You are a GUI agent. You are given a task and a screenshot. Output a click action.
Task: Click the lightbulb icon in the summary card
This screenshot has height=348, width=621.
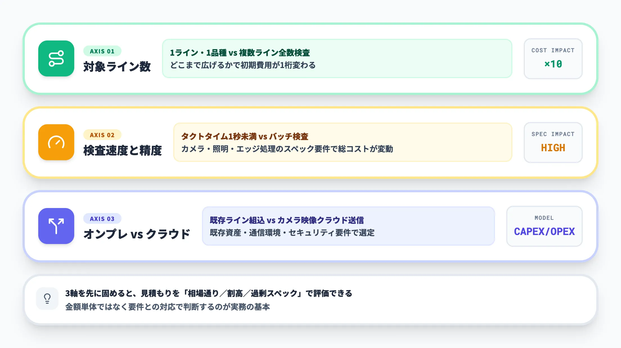click(47, 299)
